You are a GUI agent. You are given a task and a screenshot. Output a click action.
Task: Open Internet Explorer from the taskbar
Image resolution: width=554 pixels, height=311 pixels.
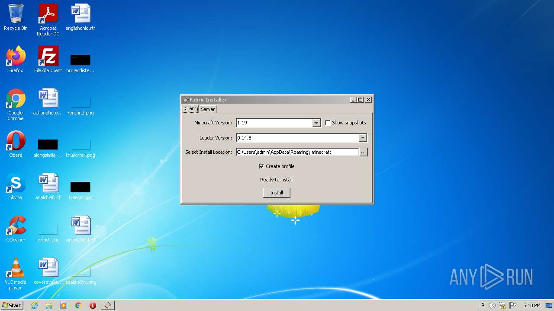pyautogui.click(x=35, y=305)
